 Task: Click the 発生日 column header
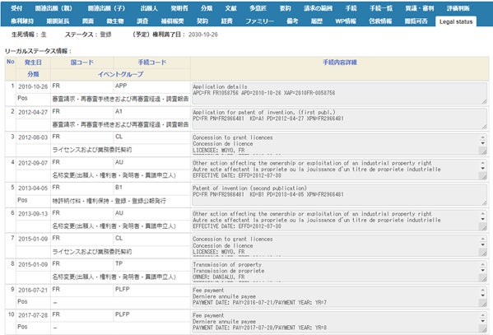33,63
